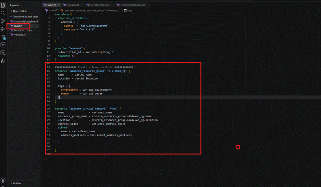This screenshot has height=187, width=321.
Task: Click var.subnet_name on line 32
Action: click(83, 131)
